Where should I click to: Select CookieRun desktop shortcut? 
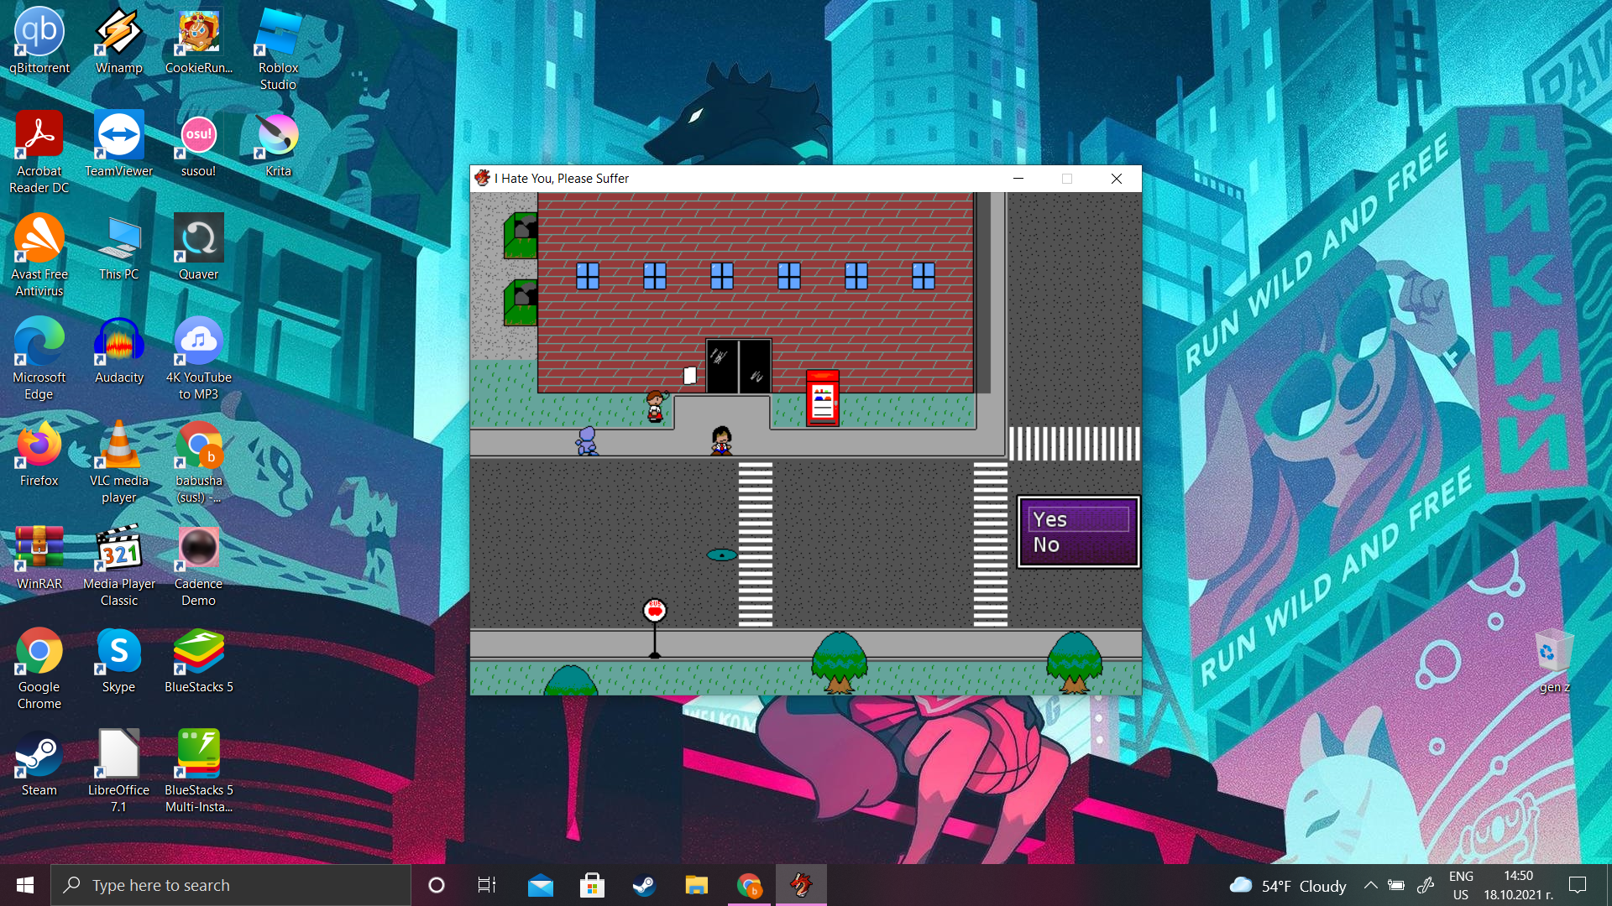tap(199, 41)
